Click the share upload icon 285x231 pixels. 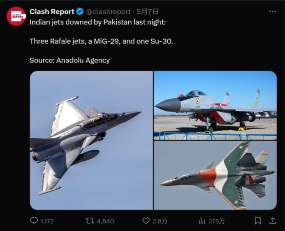pos(273,221)
